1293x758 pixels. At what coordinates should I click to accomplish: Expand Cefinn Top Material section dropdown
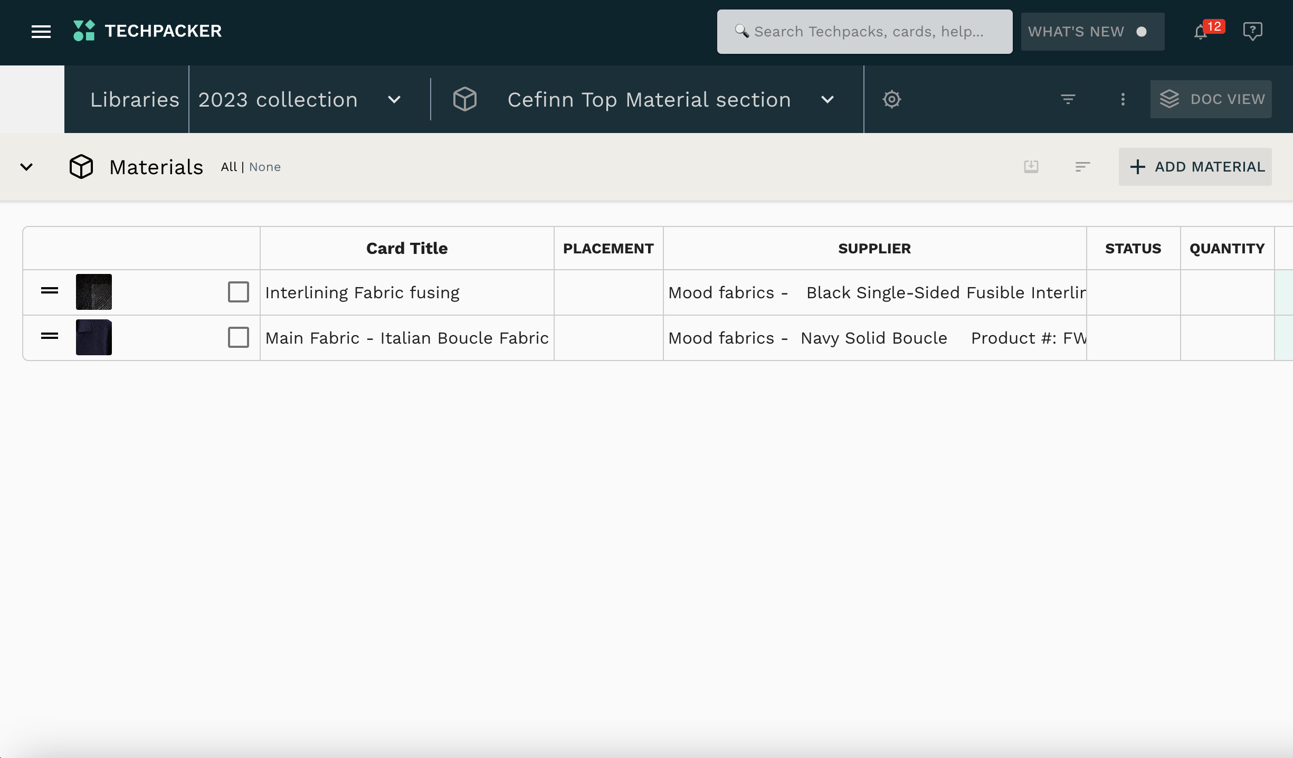point(827,99)
